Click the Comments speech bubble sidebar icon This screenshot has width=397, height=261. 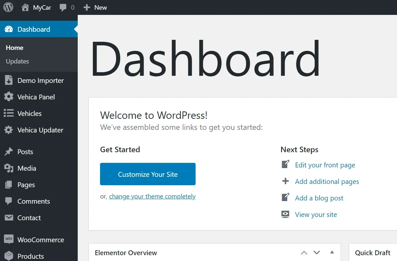click(x=9, y=201)
